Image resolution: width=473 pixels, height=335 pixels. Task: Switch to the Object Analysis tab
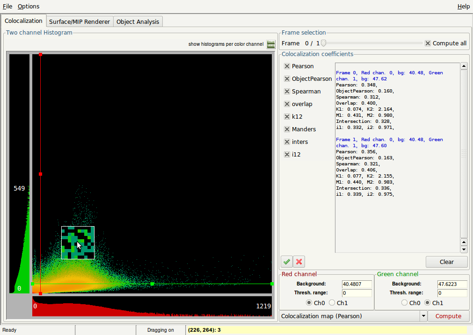138,21
